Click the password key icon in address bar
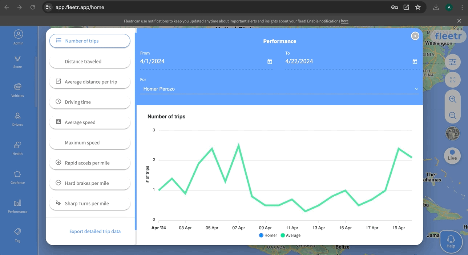The height and width of the screenshot is (255, 468). (394, 7)
